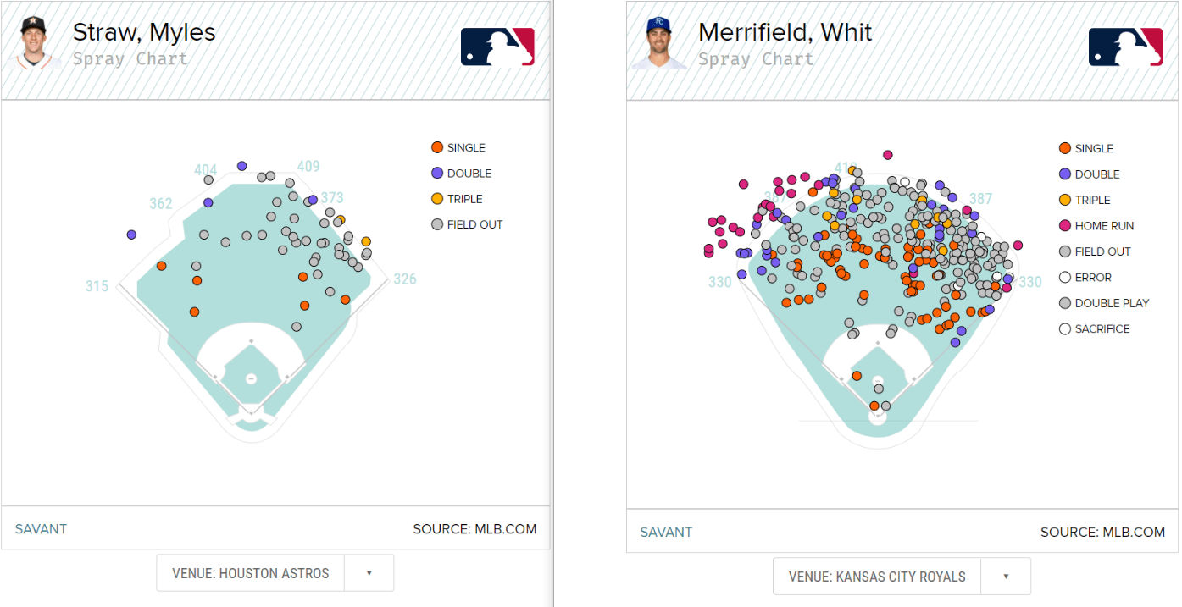Toggle FIELD OUT label in Straw's legend
Screen dimensions: 1182x607
(474, 224)
